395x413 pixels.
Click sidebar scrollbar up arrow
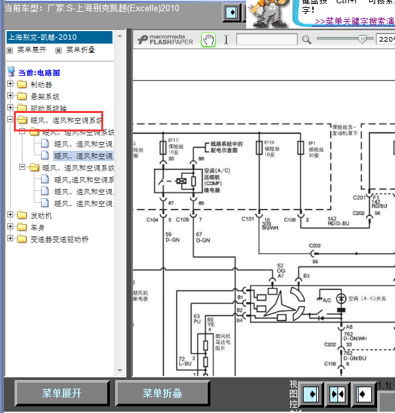[x=120, y=36]
